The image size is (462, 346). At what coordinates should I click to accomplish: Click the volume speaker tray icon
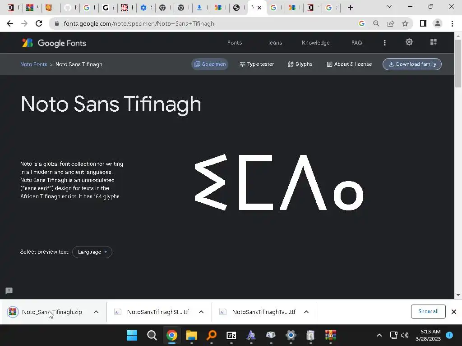click(405, 335)
